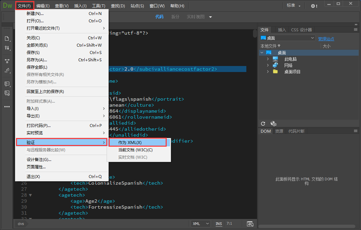Click the civs tag in status bar

click(21, 224)
